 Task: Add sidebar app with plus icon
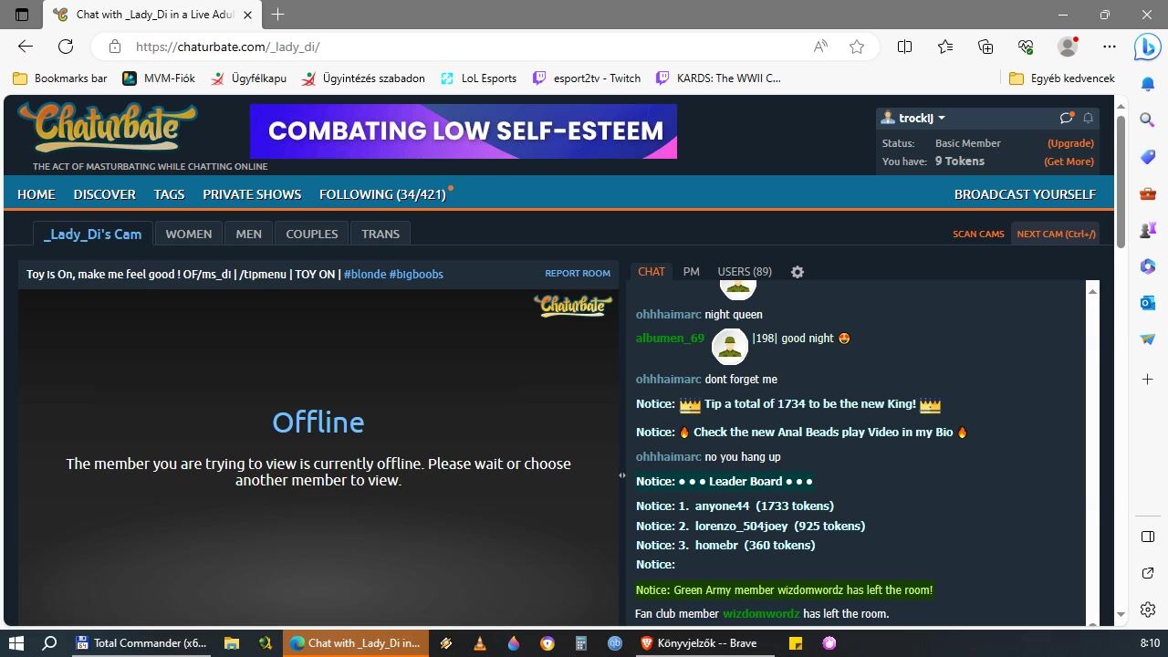click(1148, 379)
